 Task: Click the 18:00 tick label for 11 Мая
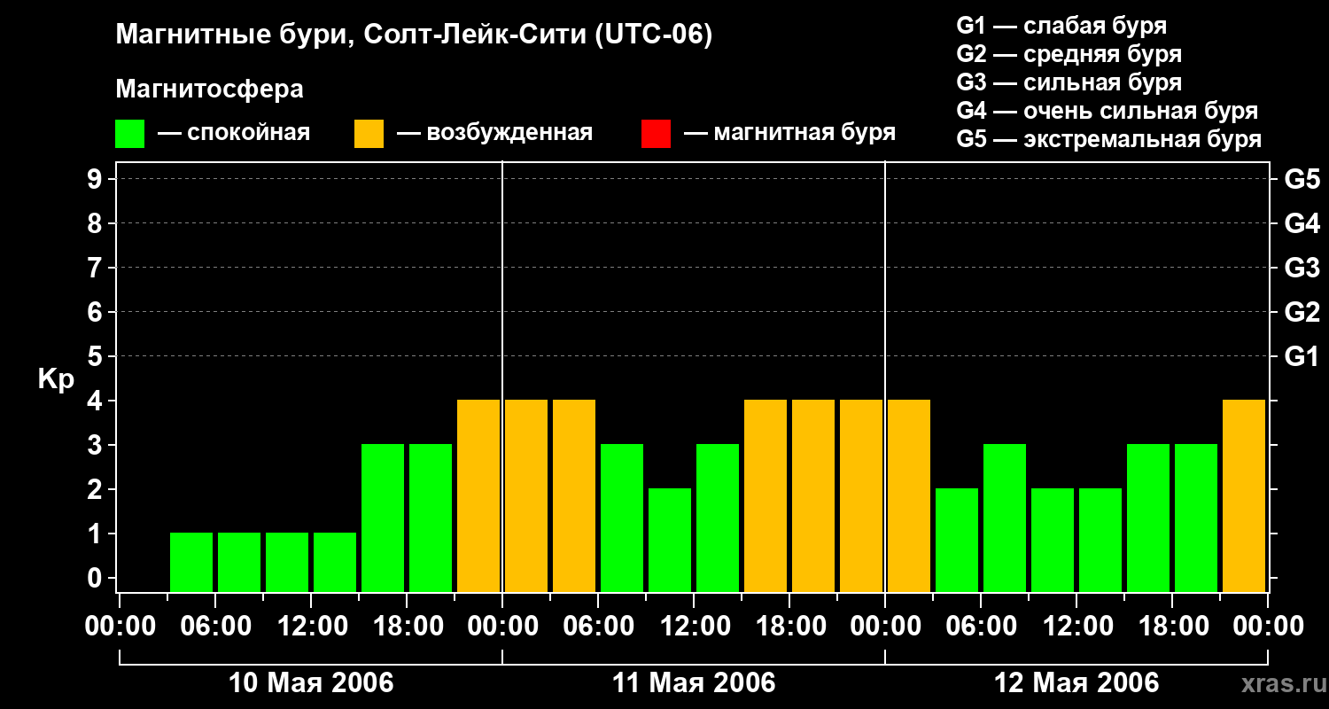(789, 627)
